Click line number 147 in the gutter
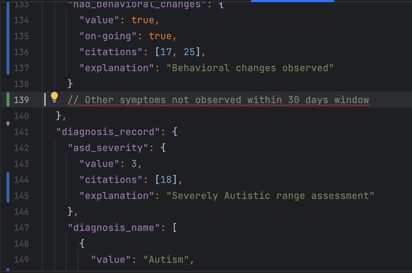The width and height of the screenshot is (412, 273). [21, 228]
